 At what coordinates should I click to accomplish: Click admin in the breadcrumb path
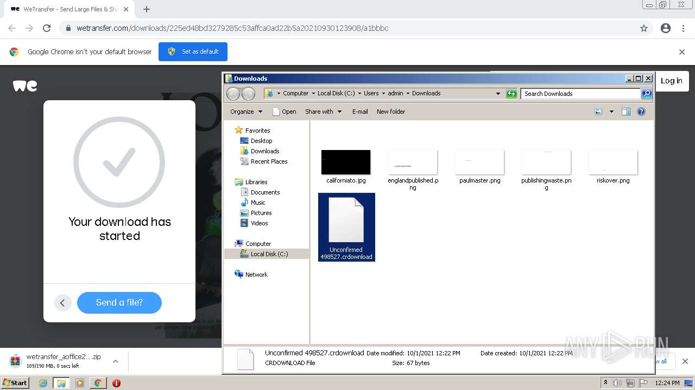click(395, 93)
